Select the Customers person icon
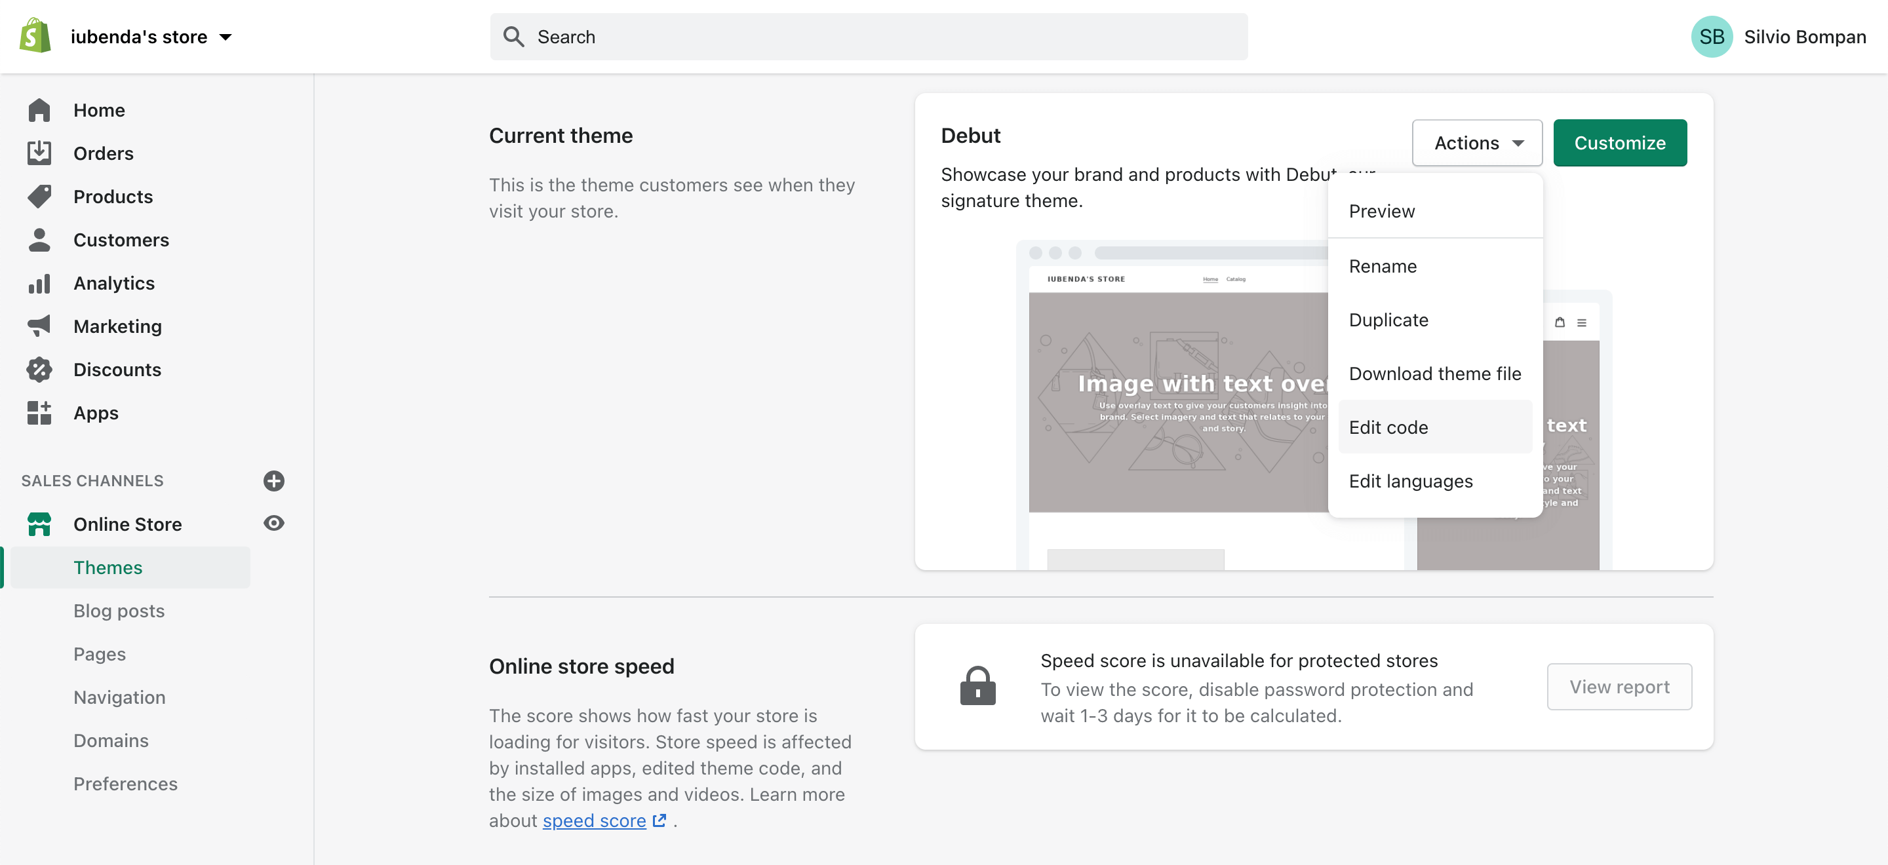The width and height of the screenshot is (1888, 865). pyautogui.click(x=39, y=239)
